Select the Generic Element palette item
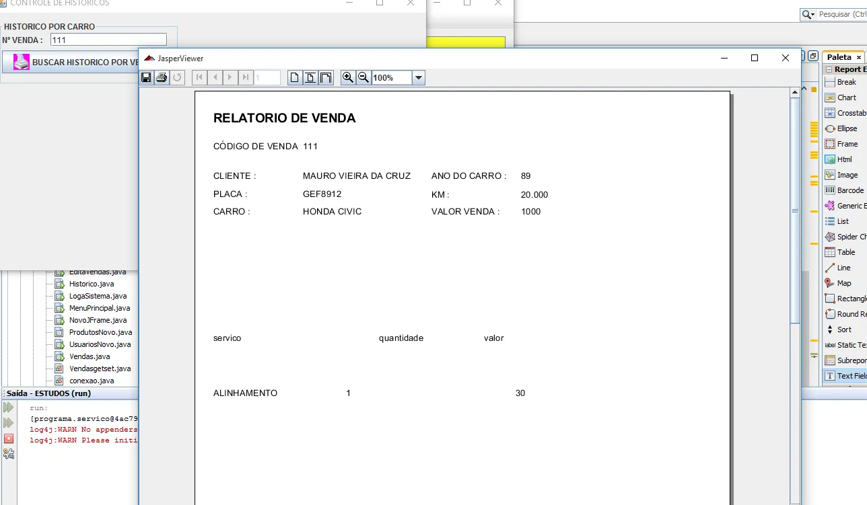This screenshot has width=867, height=505. pos(846,206)
